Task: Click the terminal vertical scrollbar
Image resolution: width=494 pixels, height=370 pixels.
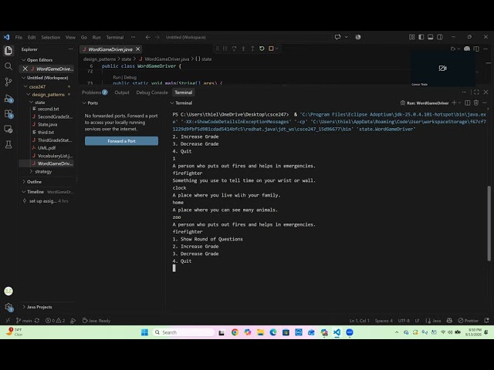Action: coord(489,224)
